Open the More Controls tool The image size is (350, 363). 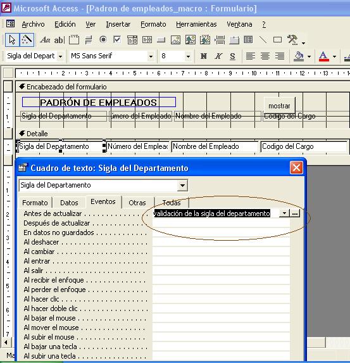pyautogui.click(x=292, y=39)
